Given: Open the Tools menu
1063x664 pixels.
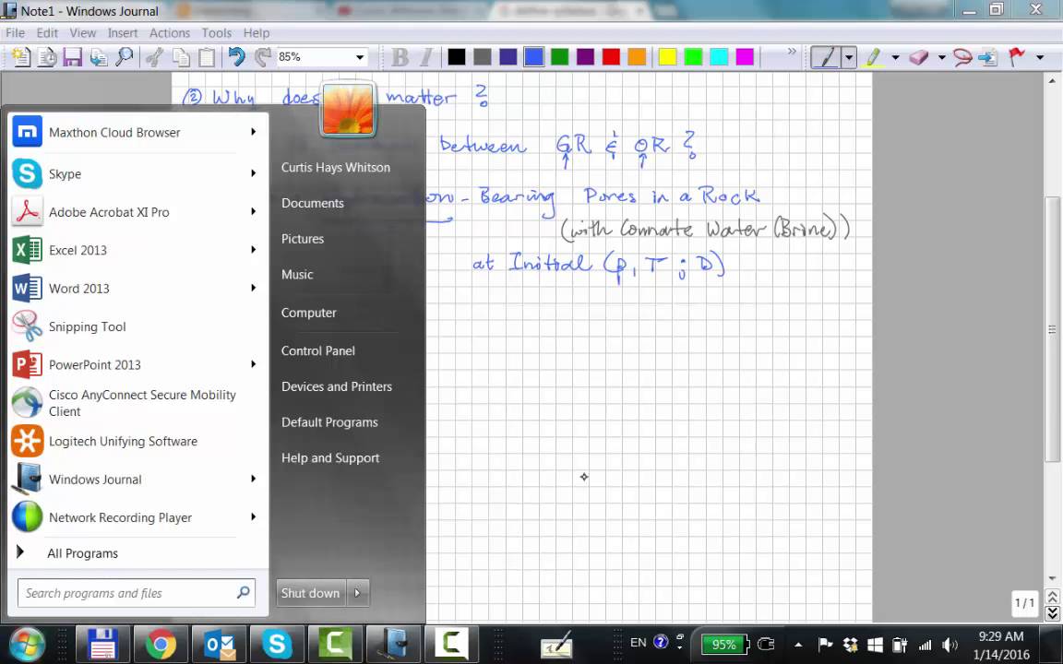Looking at the screenshot, I should (x=216, y=32).
